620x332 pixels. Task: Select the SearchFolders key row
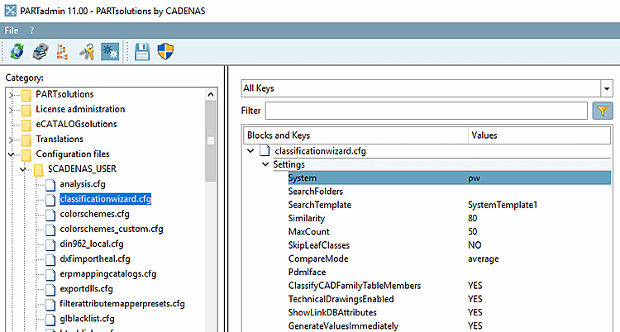pos(449,192)
